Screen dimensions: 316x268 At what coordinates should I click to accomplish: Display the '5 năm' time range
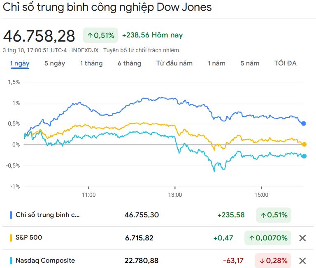pyautogui.click(x=250, y=63)
